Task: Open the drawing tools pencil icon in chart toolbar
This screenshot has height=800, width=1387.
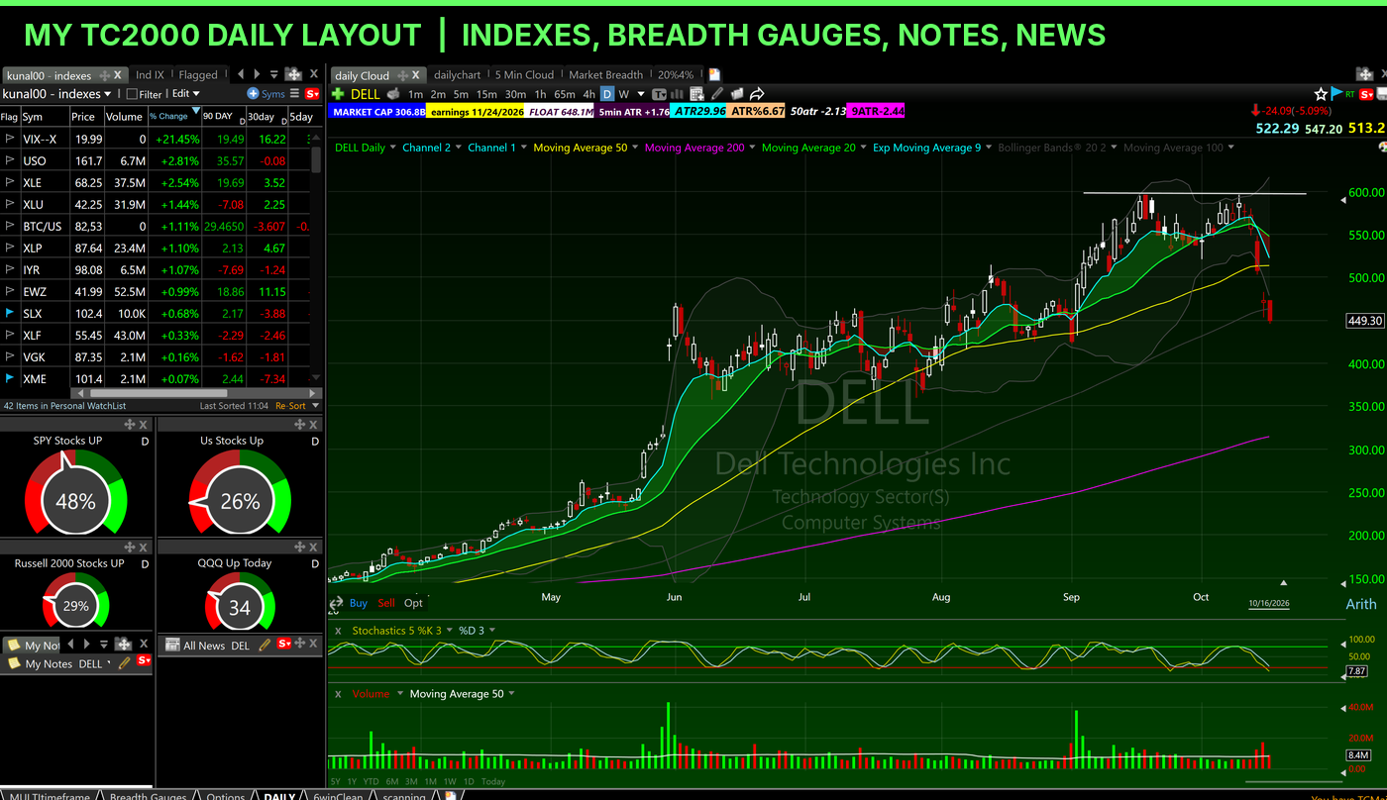Action: pyautogui.click(x=716, y=94)
